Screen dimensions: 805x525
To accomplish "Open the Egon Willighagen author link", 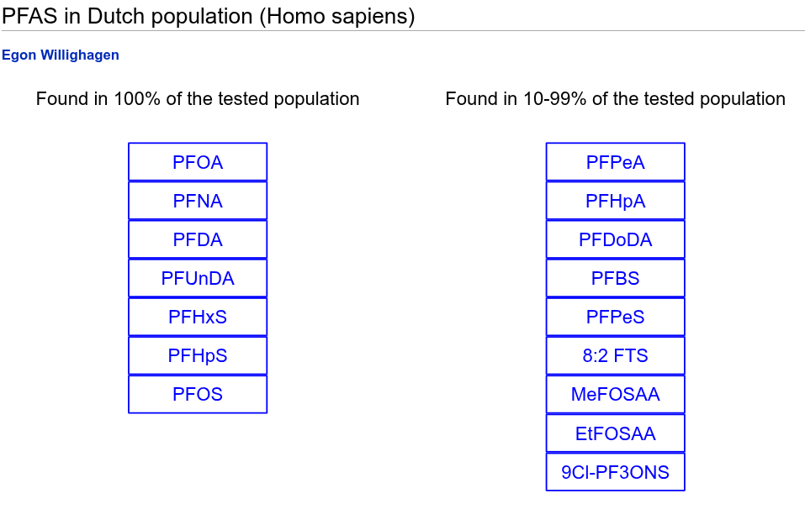I will 60,55.
